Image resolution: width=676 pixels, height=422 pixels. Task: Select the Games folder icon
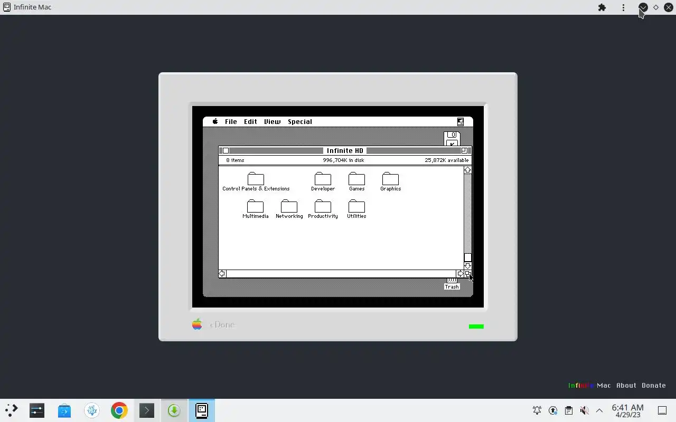(356, 179)
